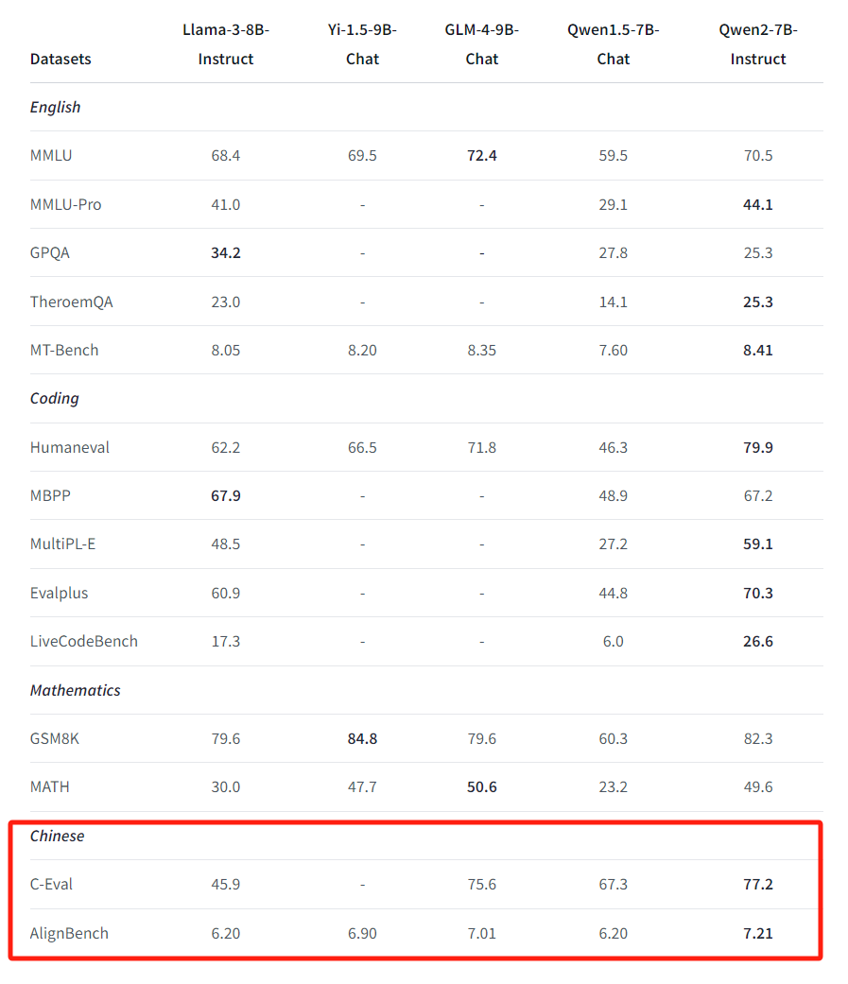The width and height of the screenshot is (848, 984).
Task: Click the Coding section heading
Action: coord(55,398)
